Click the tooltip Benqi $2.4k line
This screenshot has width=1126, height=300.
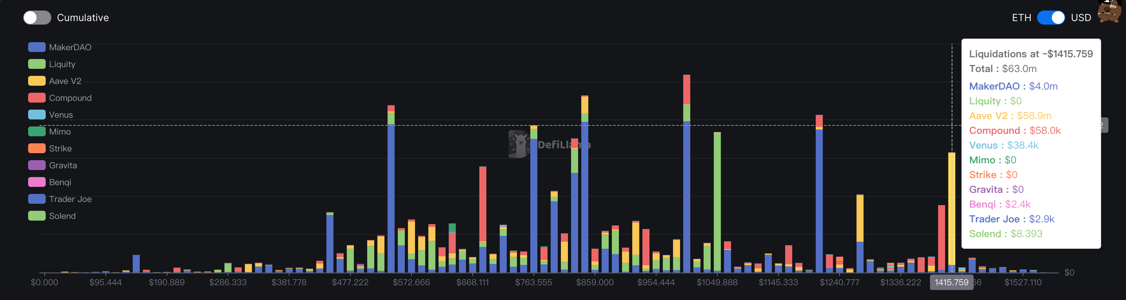[1000, 204]
